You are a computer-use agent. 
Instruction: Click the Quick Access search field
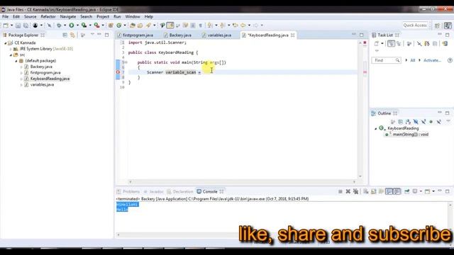tap(415, 25)
